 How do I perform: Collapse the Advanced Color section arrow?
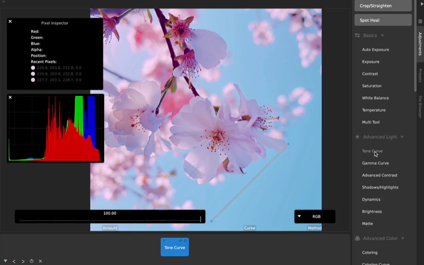point(403,239)
